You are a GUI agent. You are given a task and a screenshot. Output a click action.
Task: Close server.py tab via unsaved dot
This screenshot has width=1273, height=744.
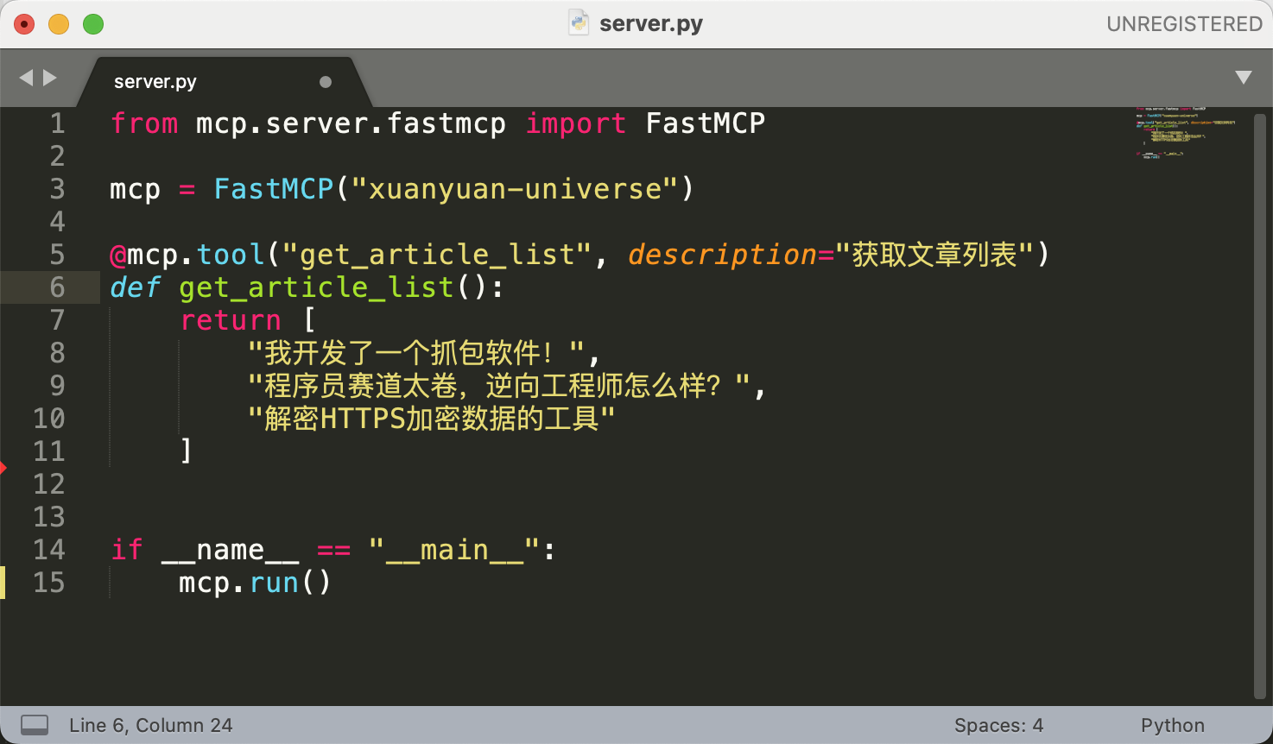point(326,82)
